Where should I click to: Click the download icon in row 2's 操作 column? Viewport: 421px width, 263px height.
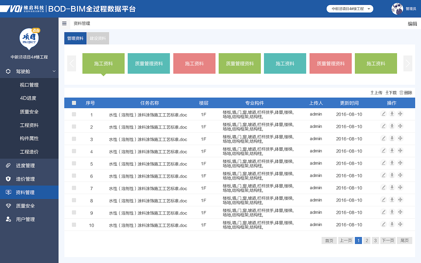coord(392,126)
